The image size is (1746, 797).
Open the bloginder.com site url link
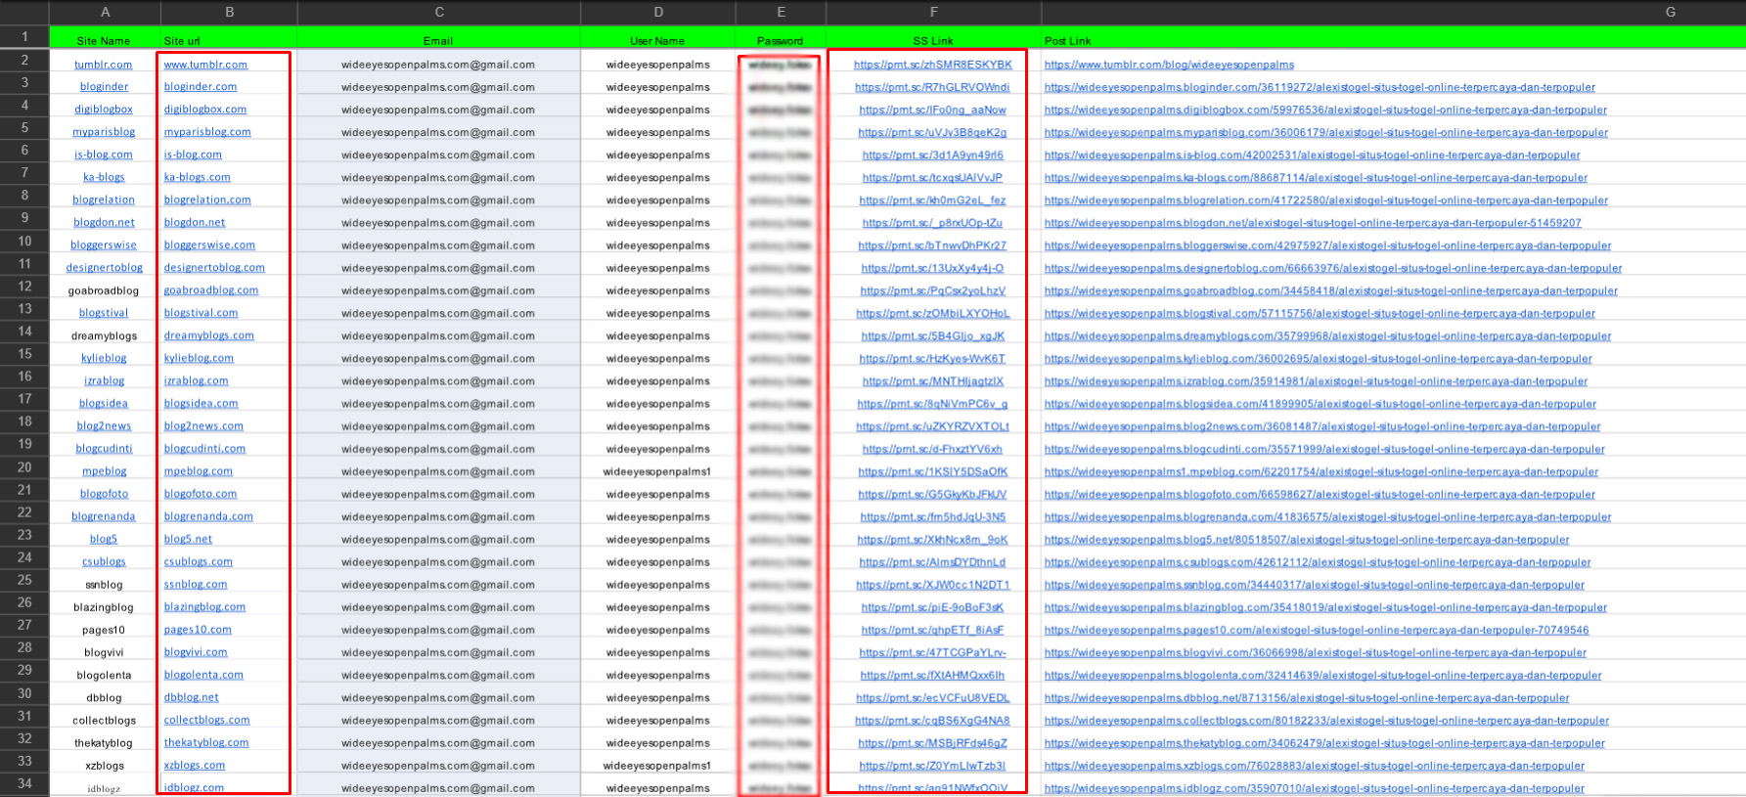201,87
